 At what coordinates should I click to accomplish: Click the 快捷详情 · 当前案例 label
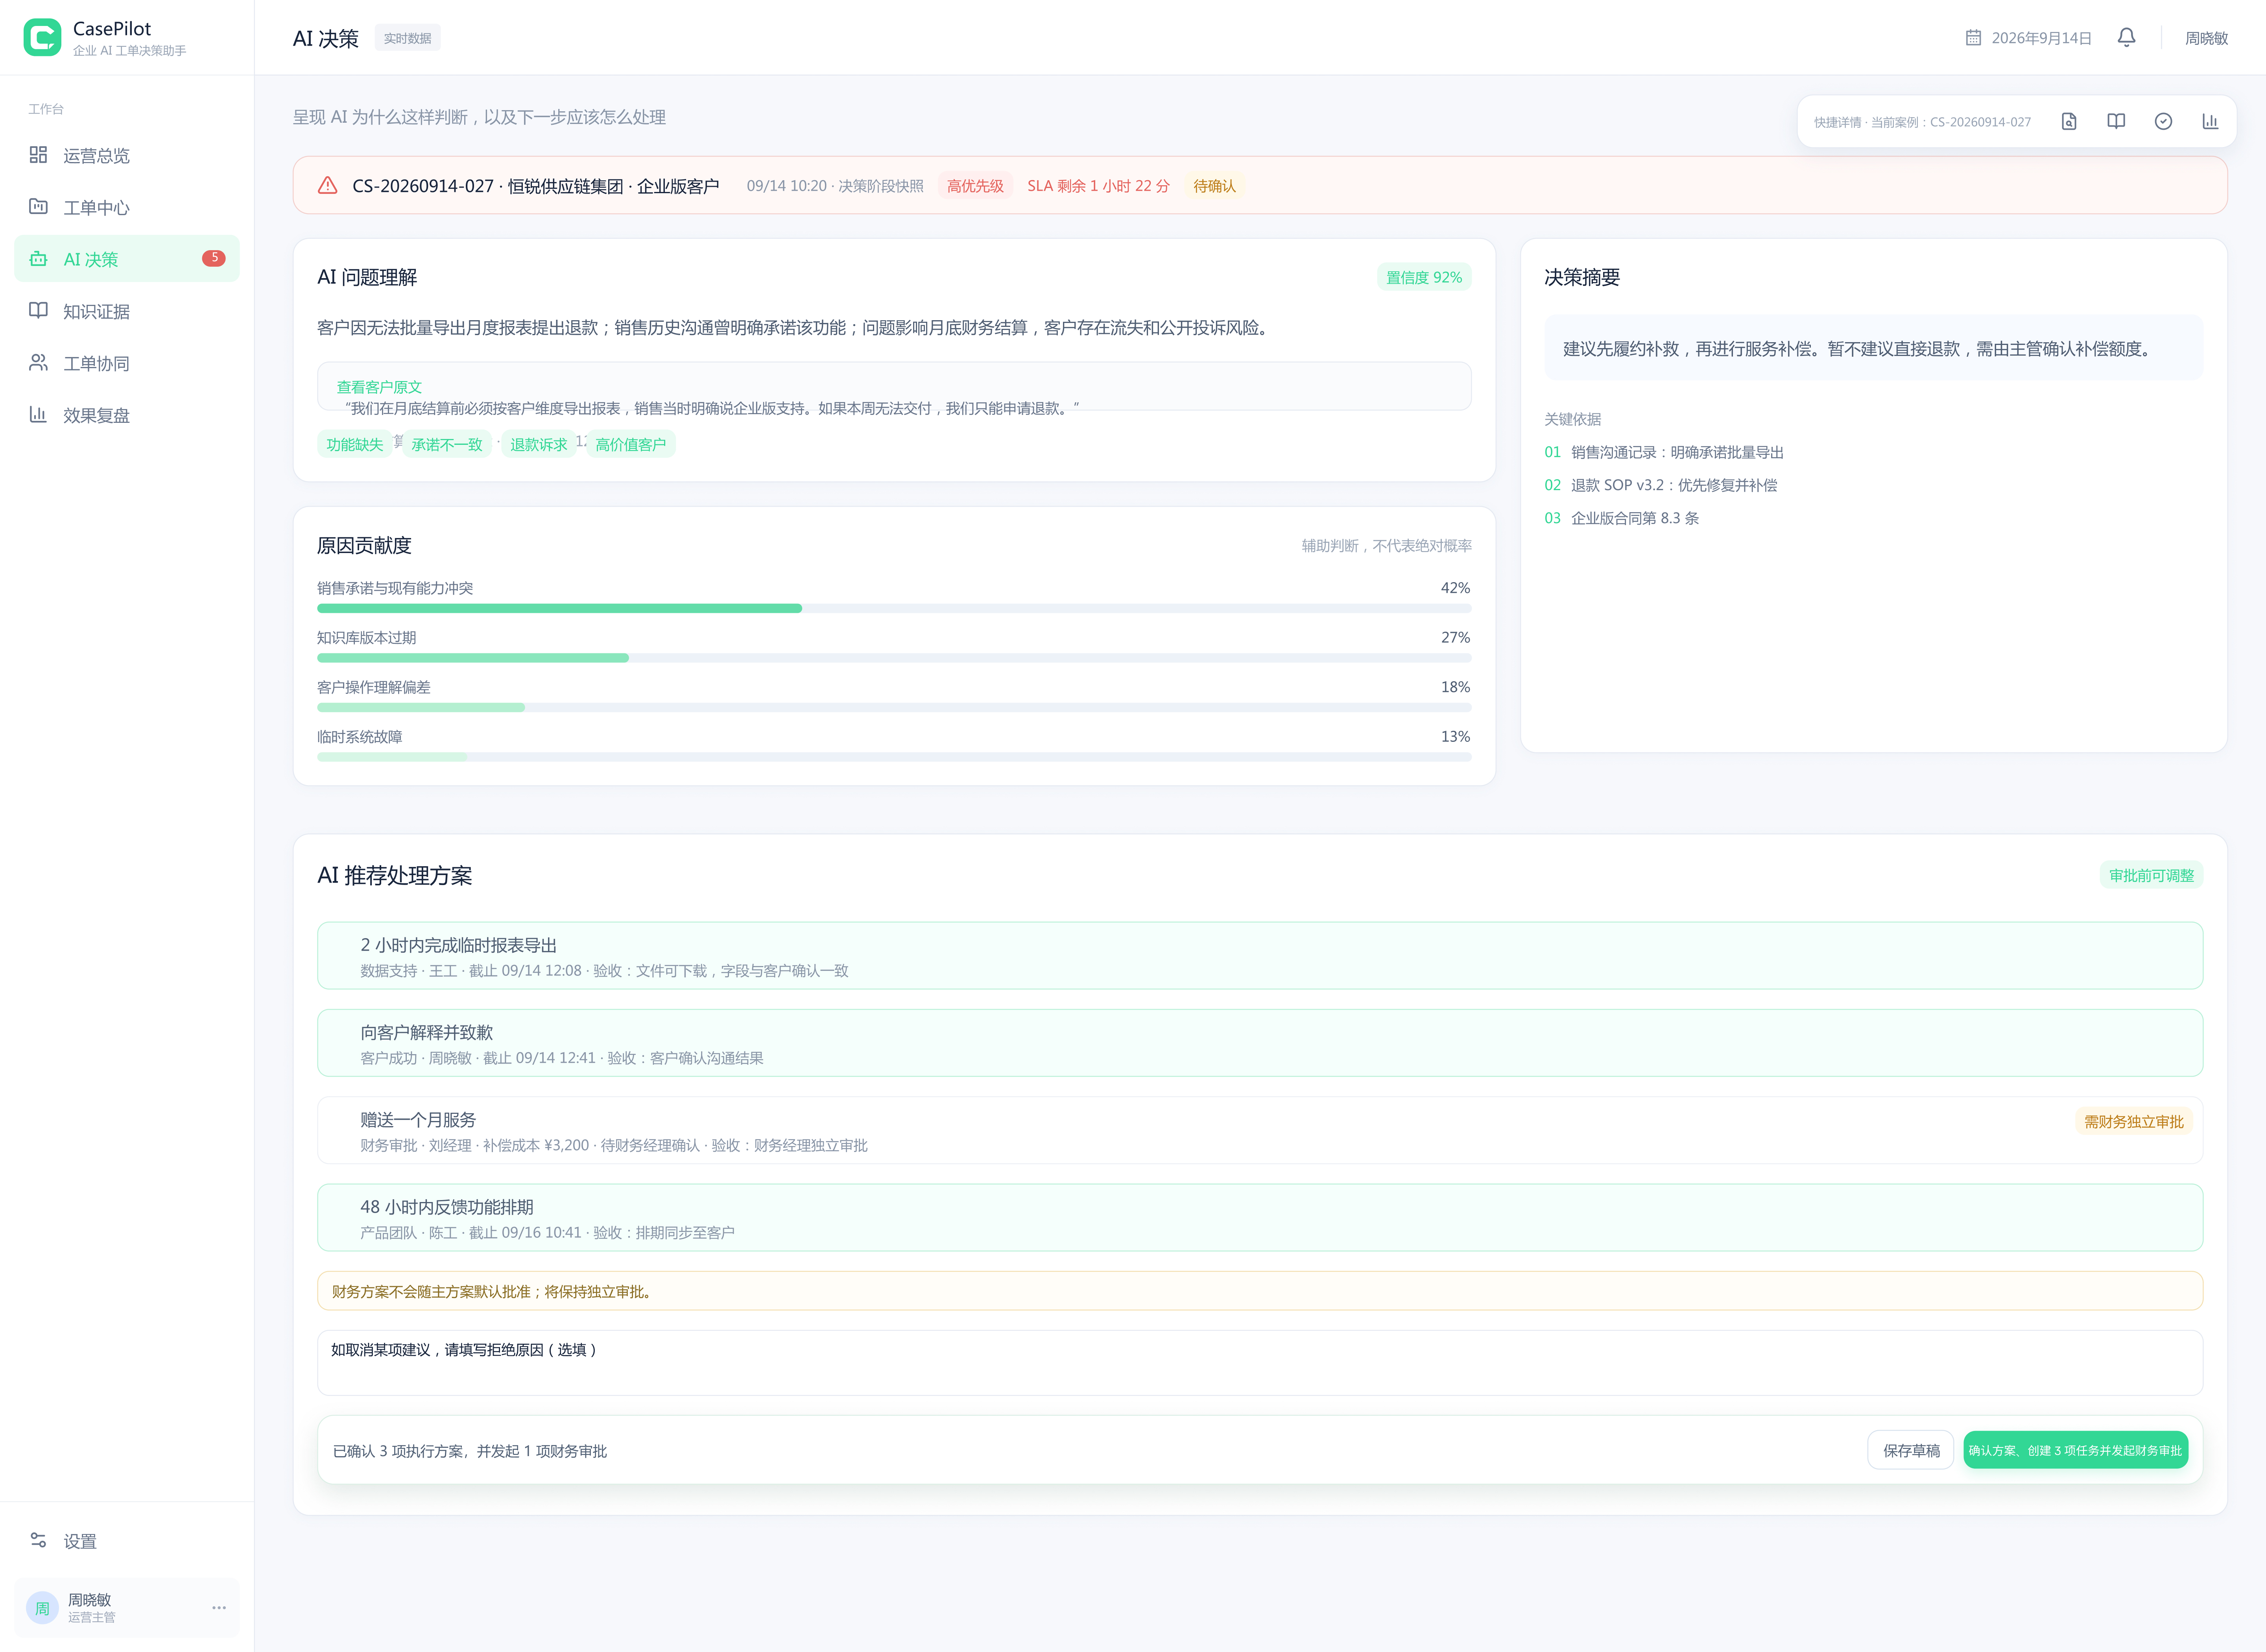pyautogui.click(x=1922, y=122)
